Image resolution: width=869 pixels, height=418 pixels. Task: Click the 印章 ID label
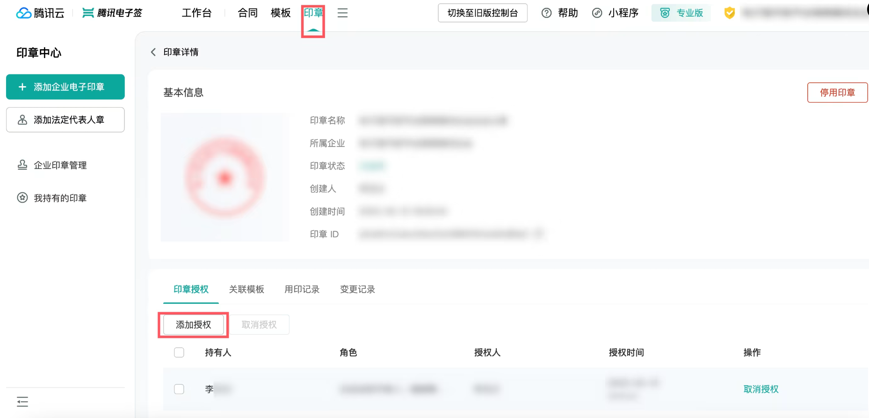click(x=324, y=234)
